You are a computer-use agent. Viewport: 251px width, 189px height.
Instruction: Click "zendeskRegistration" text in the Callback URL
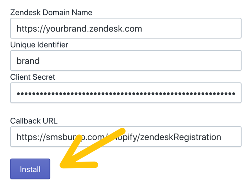coord(181,137)
